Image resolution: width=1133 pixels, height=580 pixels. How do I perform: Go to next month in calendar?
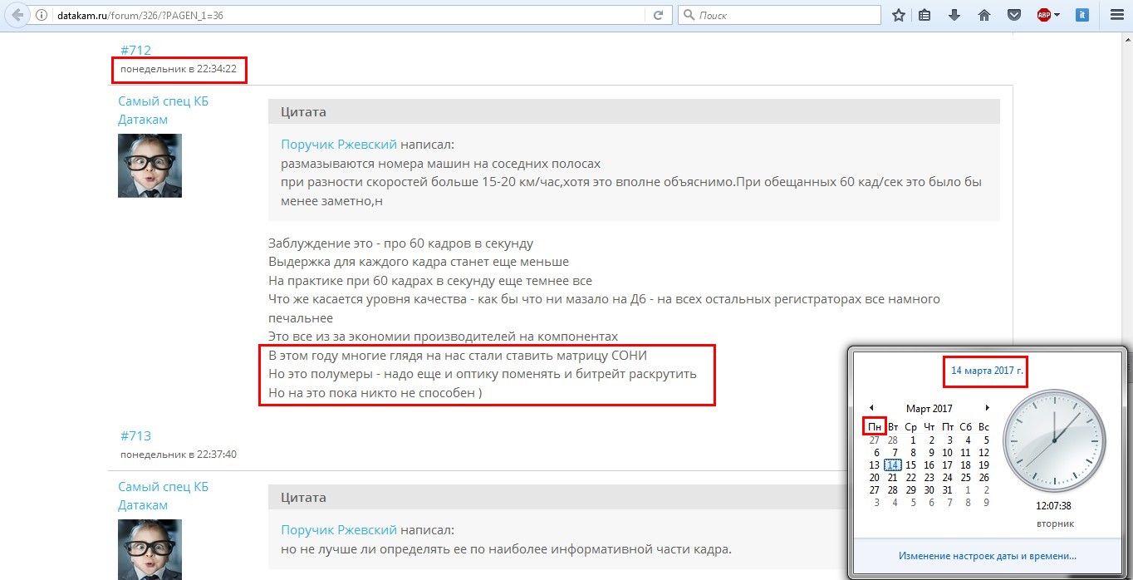click(x=987, y=408)
